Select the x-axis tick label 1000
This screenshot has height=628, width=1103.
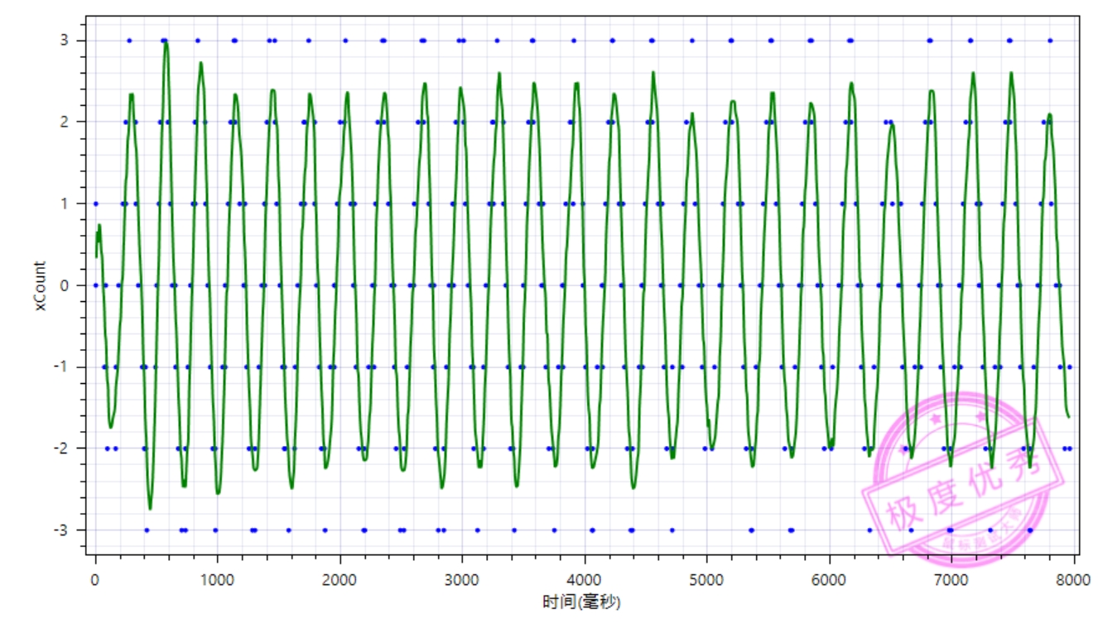(218, 582)
